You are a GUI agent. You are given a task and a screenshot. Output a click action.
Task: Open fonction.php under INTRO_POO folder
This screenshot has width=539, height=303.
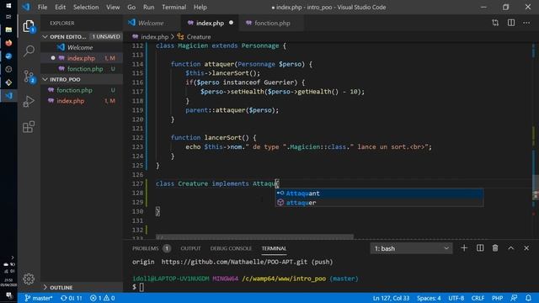tap(82, 90)
